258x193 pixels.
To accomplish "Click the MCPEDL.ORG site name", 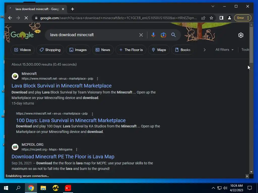I will (x=33, y=144).
